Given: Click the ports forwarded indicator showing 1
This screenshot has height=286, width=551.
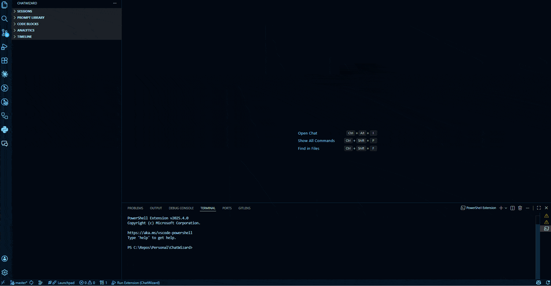Looking at the screenshot, I should point(103,283).
